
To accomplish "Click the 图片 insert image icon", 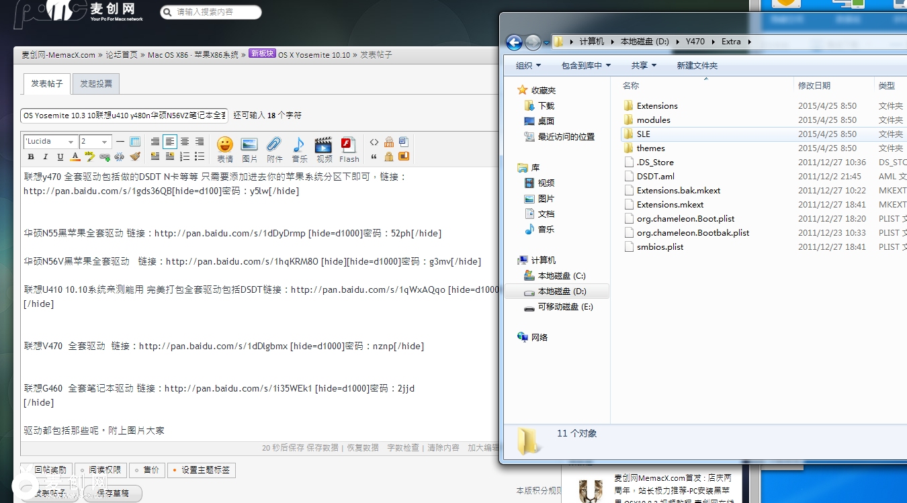I will click(249, 148).
